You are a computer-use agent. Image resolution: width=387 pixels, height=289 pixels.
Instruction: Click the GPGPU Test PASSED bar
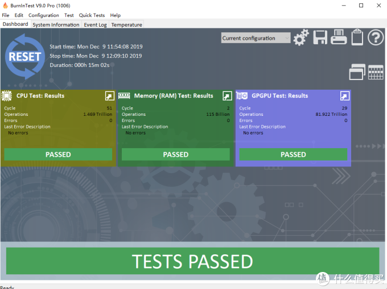[x=293, y=154]
